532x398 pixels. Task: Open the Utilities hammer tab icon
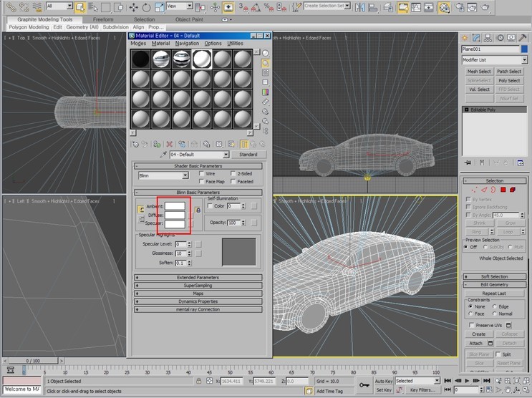click(x=522, y=38)
